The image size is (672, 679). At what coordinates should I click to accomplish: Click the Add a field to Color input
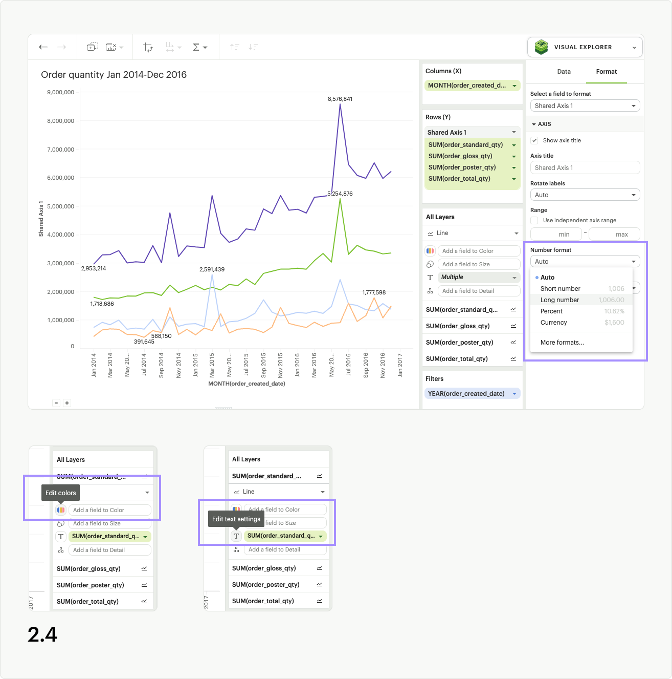tap(479, 250)
